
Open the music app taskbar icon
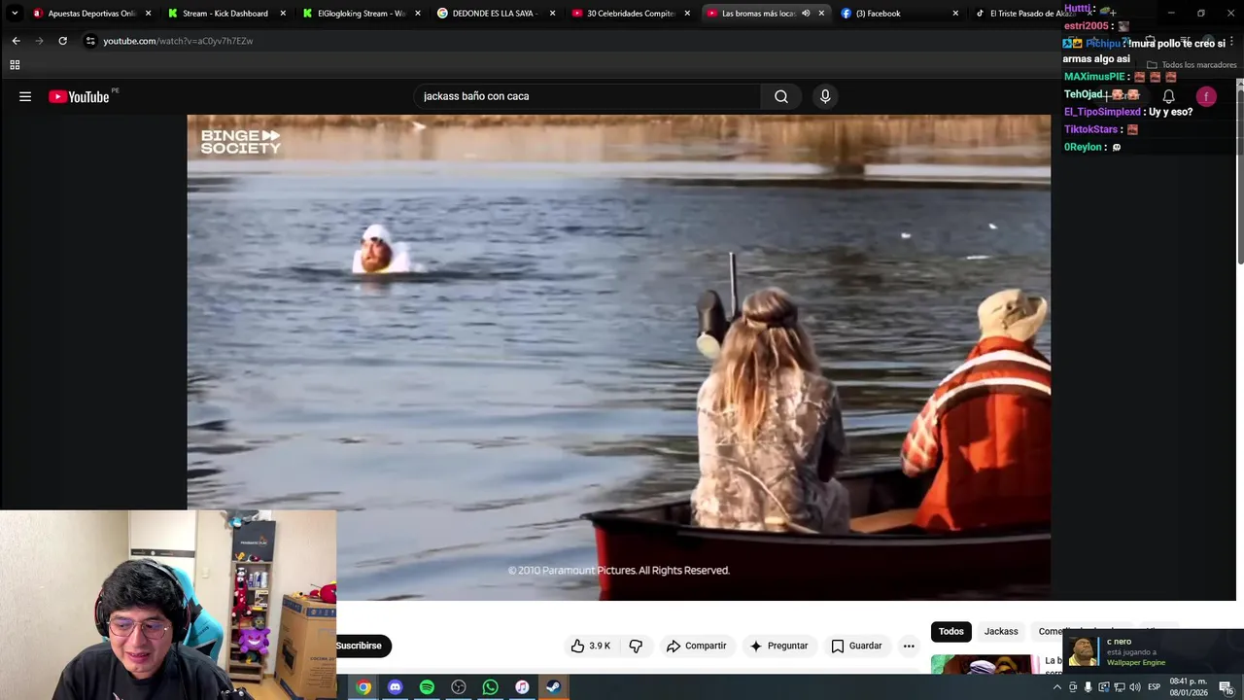click(x=522, y=687)
